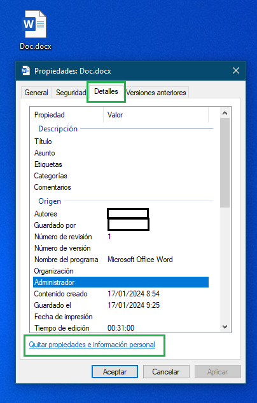Viewport: 257px width, 403px height.
Task: Select the Asunto property row
Action: point(121,153)
